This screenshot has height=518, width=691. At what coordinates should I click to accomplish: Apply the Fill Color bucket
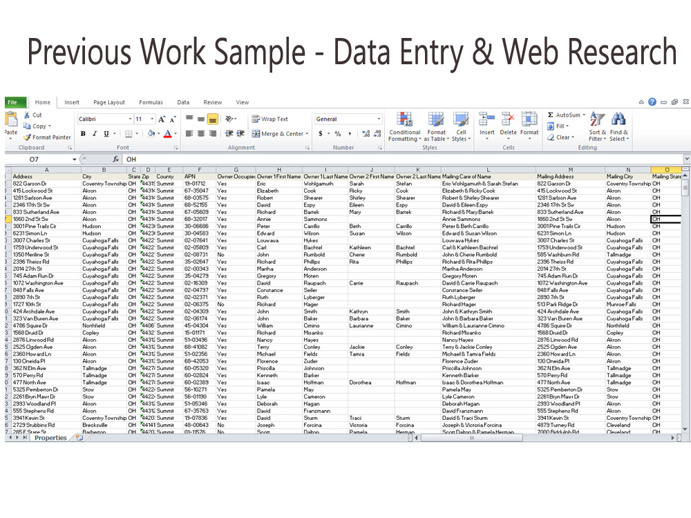pos(151,133)
